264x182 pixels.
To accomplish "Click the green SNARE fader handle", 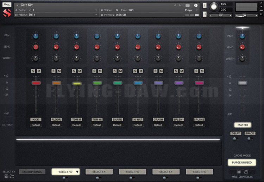I will click(x=118, y=83).
